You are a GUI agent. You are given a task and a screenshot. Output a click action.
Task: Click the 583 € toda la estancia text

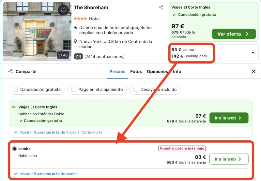186,162
